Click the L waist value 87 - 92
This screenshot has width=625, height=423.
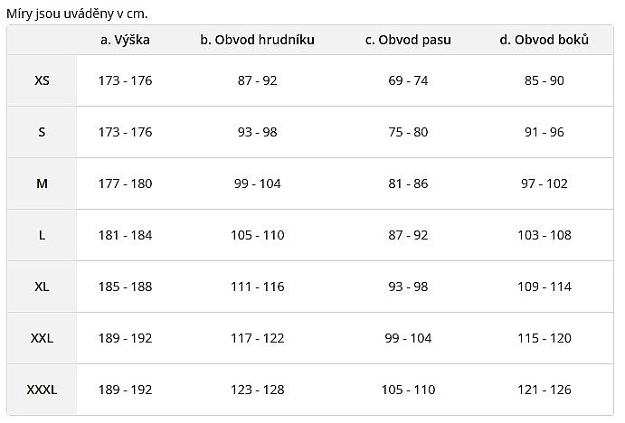pos(408,235)
